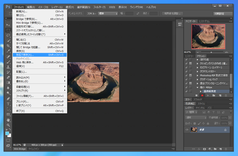238x156 pixels.
Task: Click the 境界線を調整... button
Action: (x=173, y=14)
